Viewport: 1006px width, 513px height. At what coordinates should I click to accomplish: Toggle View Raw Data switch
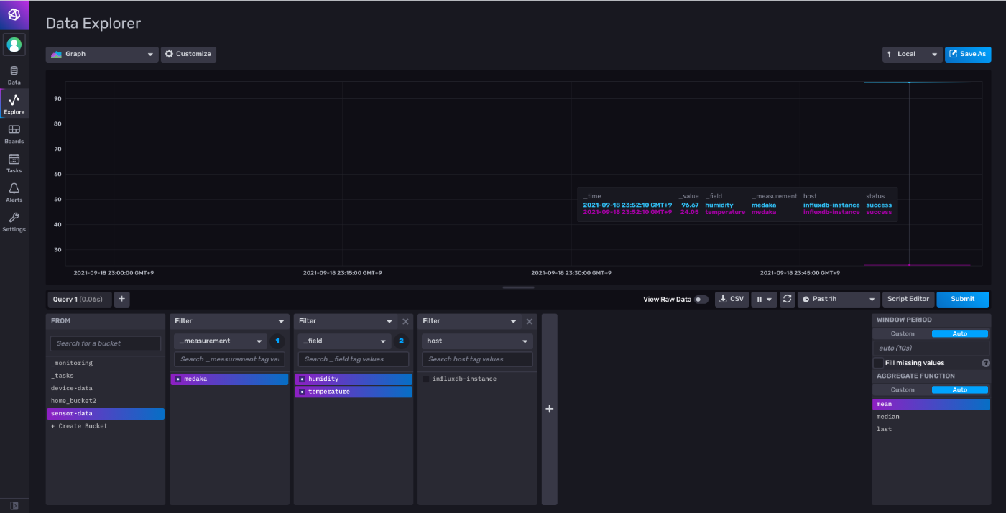(701, 300)
